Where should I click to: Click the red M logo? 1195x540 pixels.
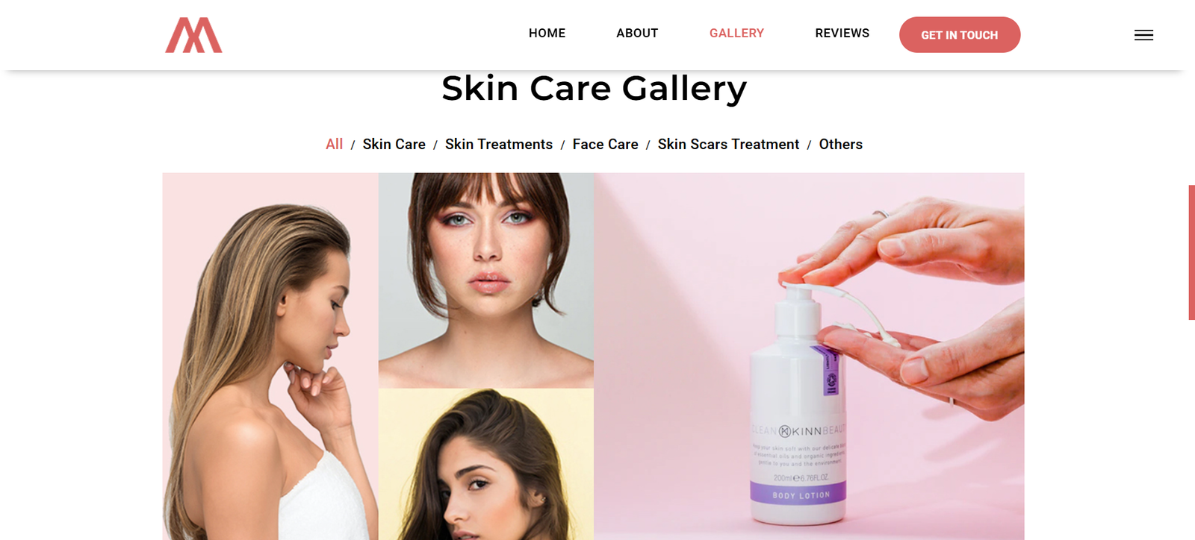pyautogui.click(x=193, y=35)
